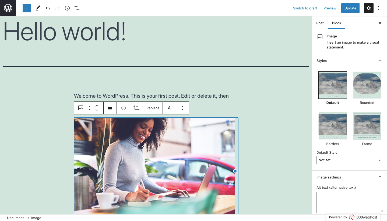Change the image alignment
387x221 pixels.
coord(110,108)
